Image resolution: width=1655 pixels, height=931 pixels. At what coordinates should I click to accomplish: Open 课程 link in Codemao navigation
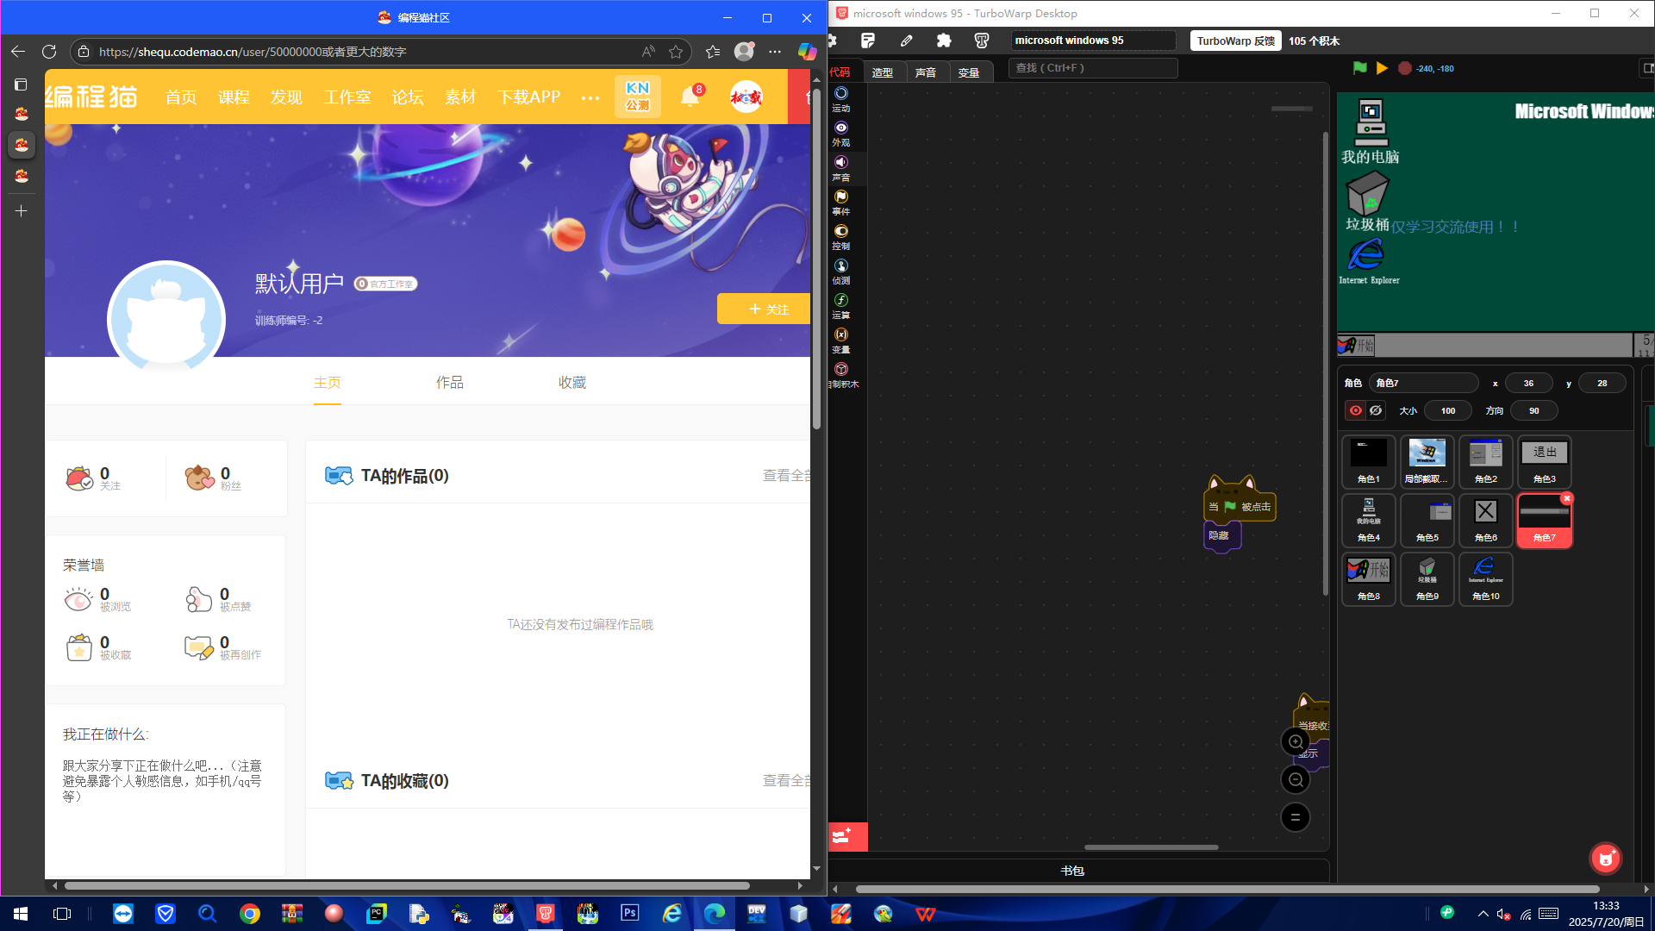coord(234,97)
